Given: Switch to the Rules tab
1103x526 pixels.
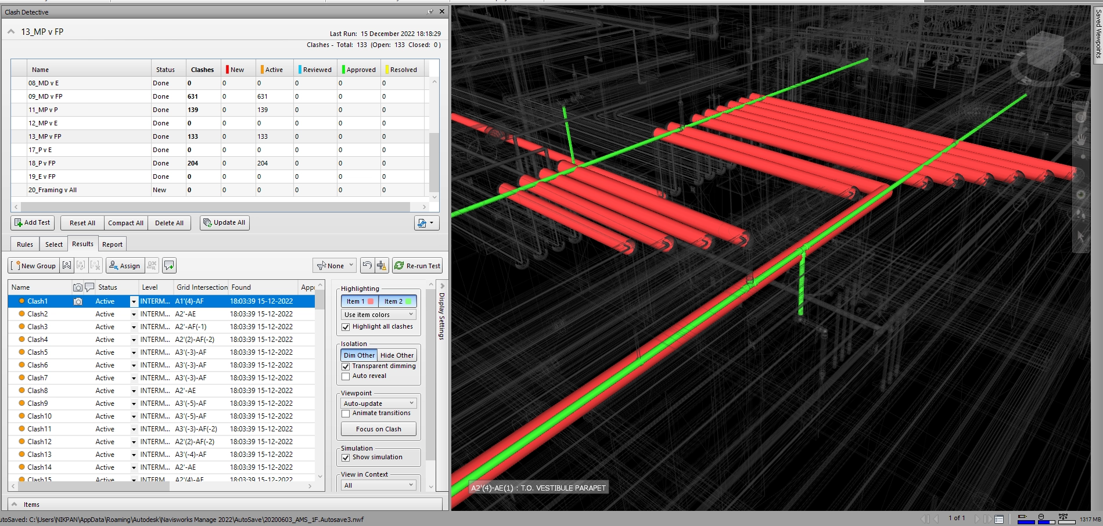Looking at the screenshot, I should [x=25, y=244].
